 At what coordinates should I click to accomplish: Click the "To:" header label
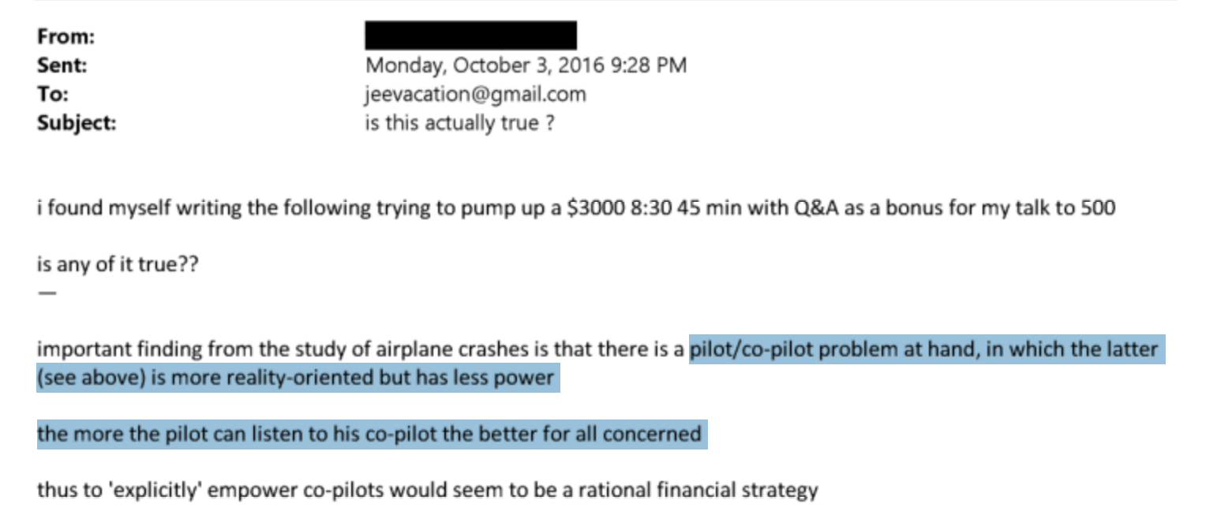coord(52,95)
